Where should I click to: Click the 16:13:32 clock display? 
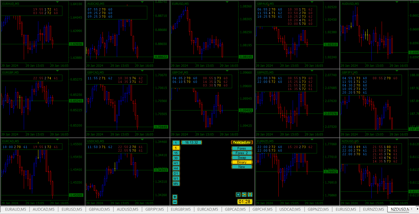pyautogui.click(x=191, y=142)
